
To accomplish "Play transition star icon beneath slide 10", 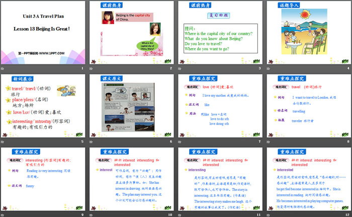I will point(91,215).
